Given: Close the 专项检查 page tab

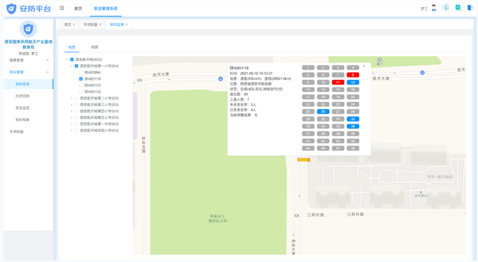Looking at the screenshot, I should (x=100, y=24).
